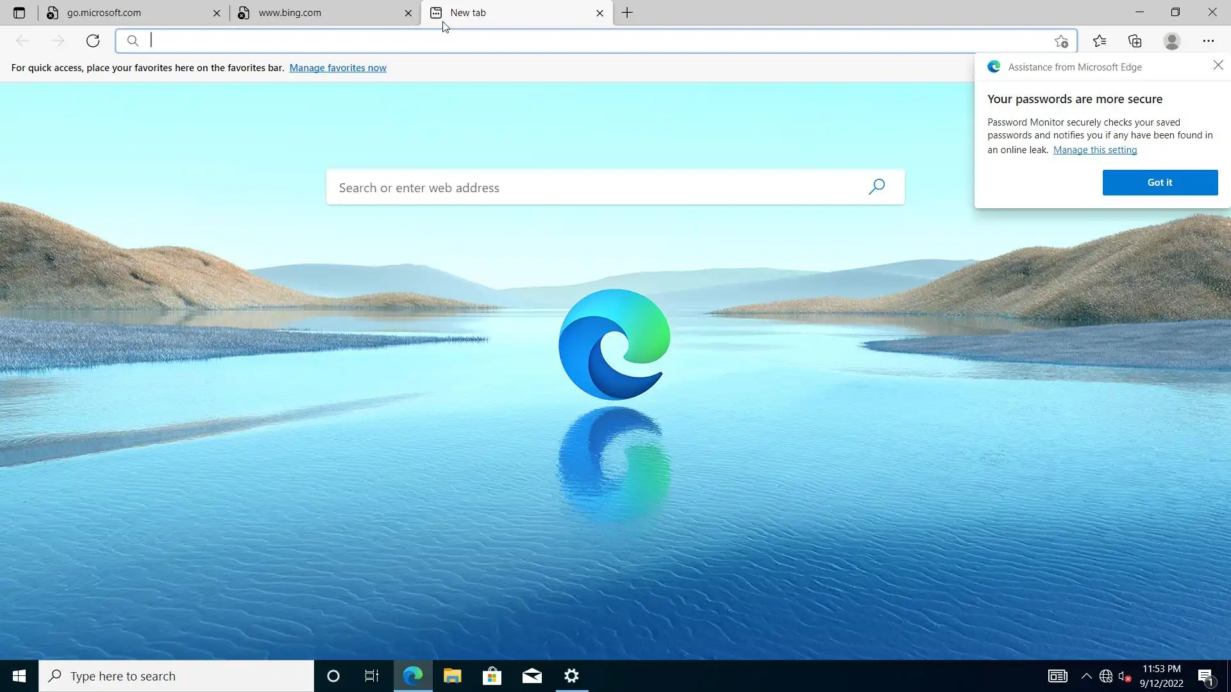Open a new tab with plus button
1231x692 pixels.
point(627,13)
